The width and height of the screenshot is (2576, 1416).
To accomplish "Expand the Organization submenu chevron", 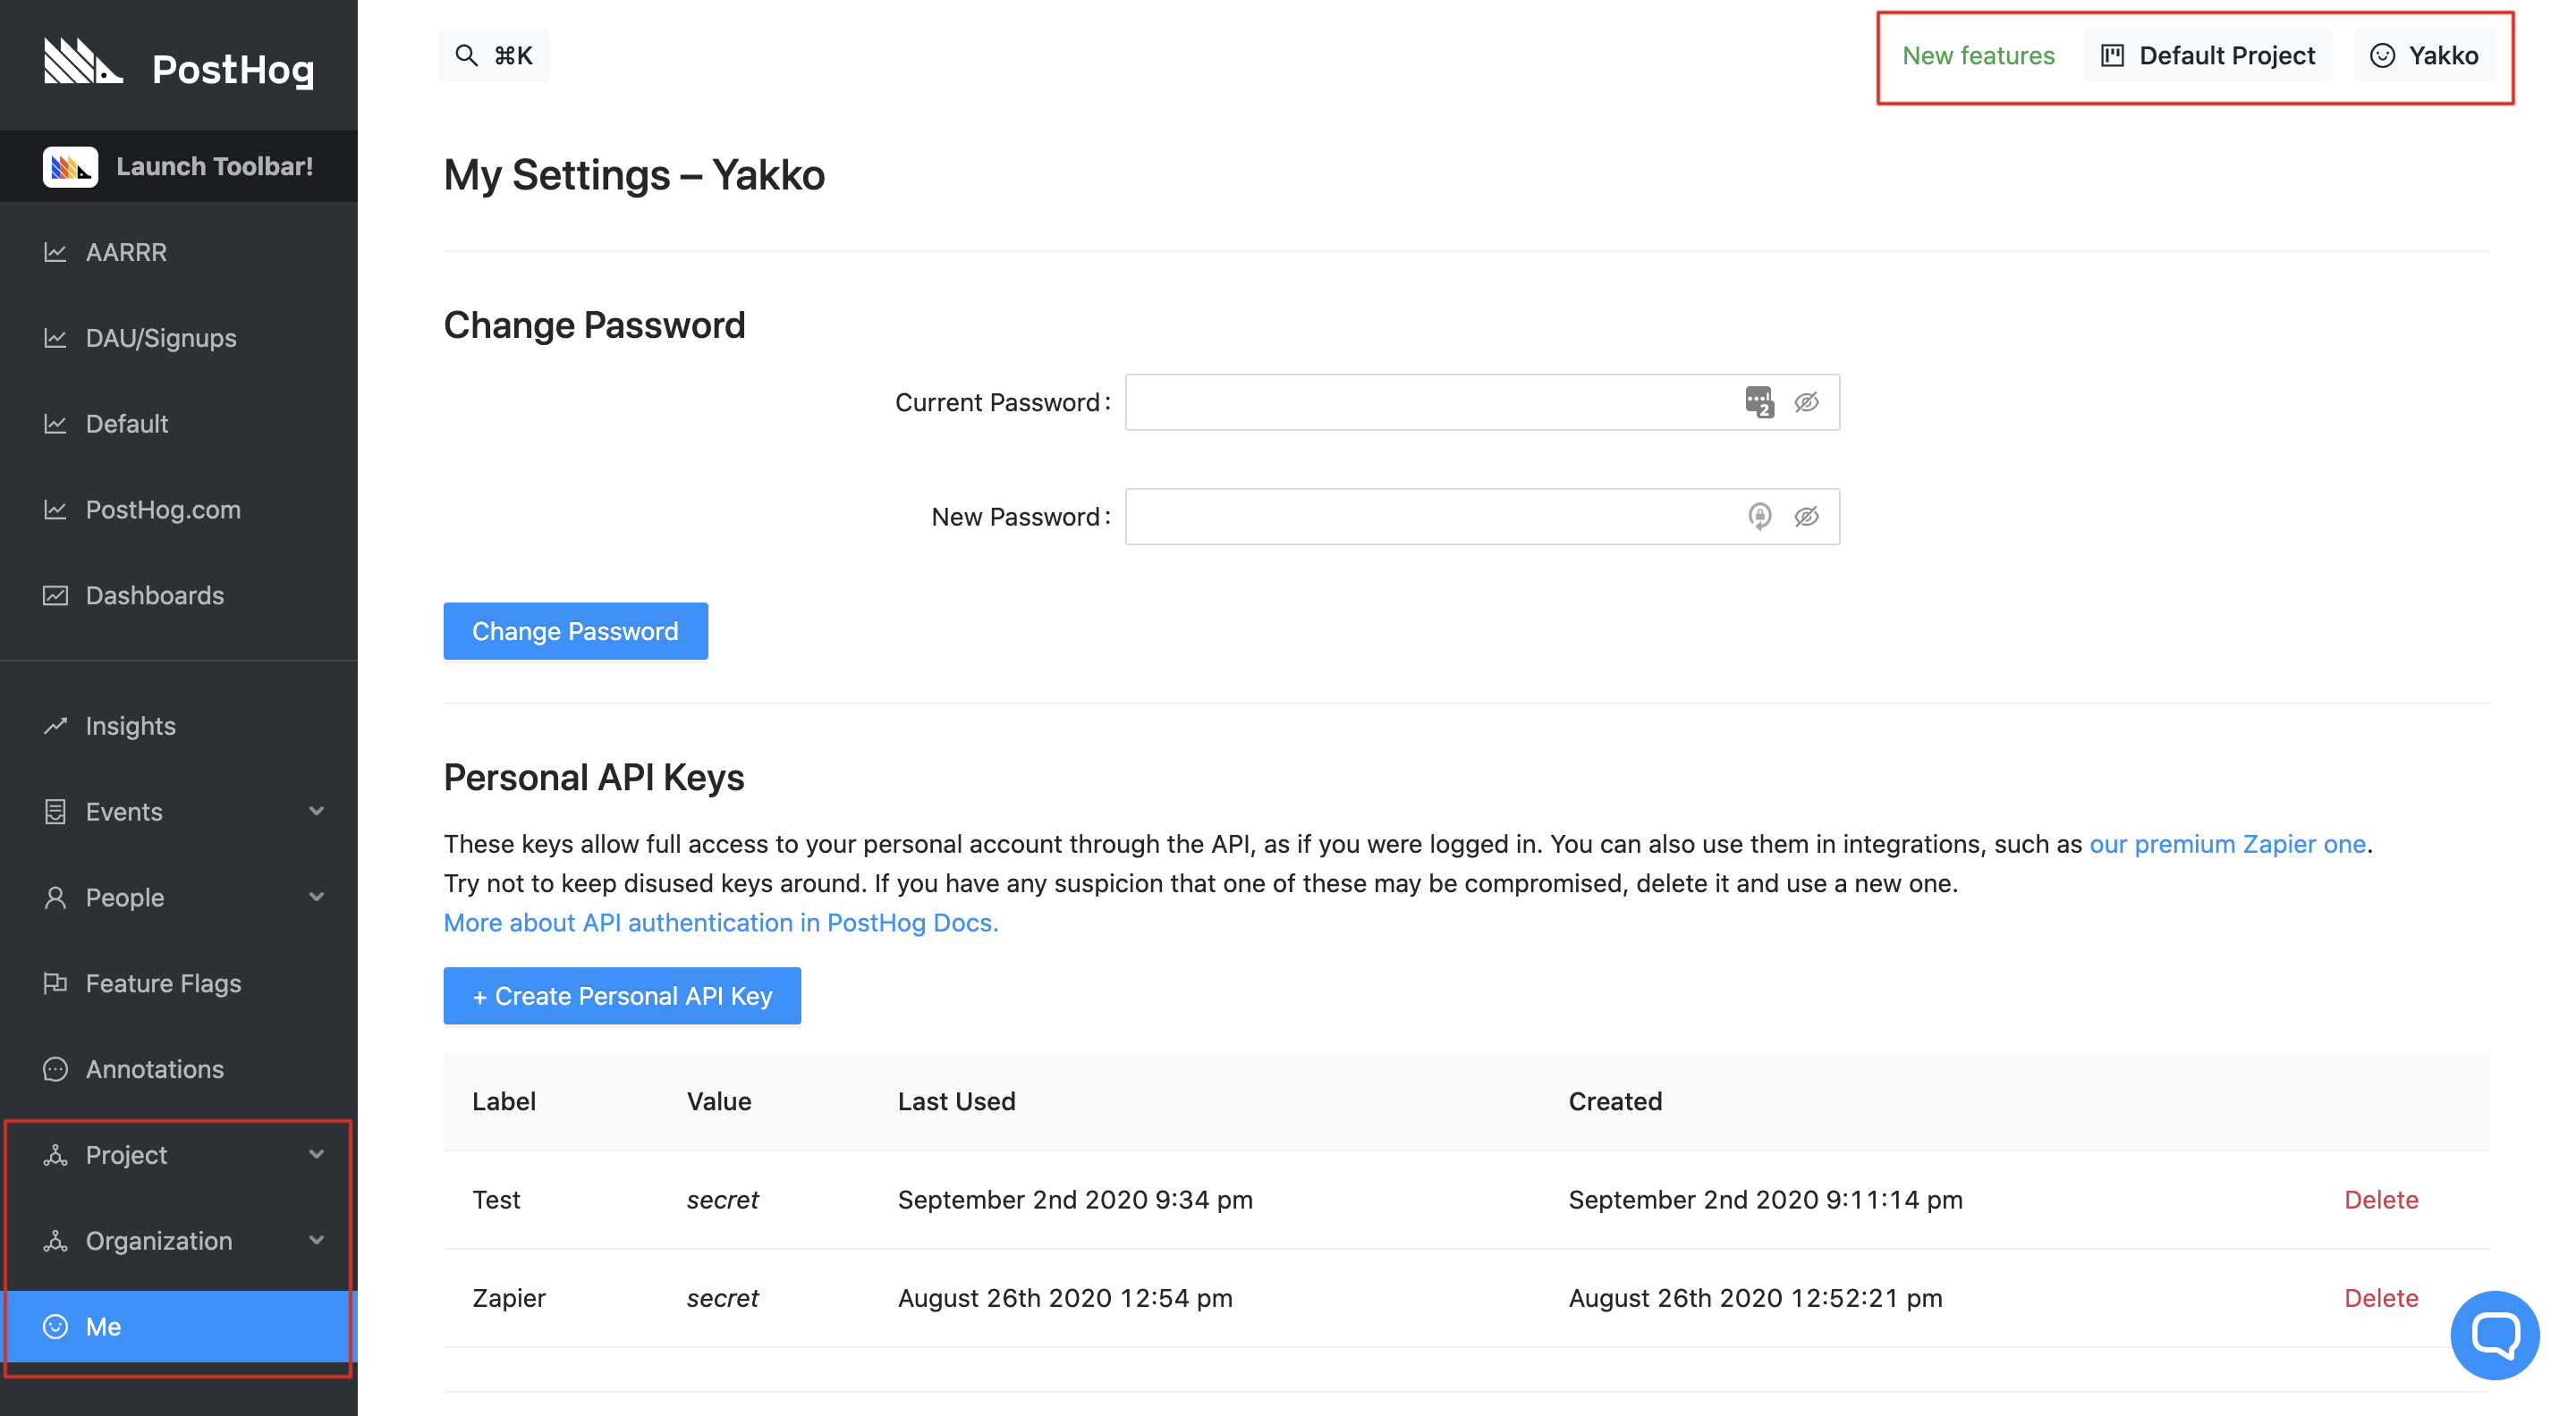I will coord(317,1240).
